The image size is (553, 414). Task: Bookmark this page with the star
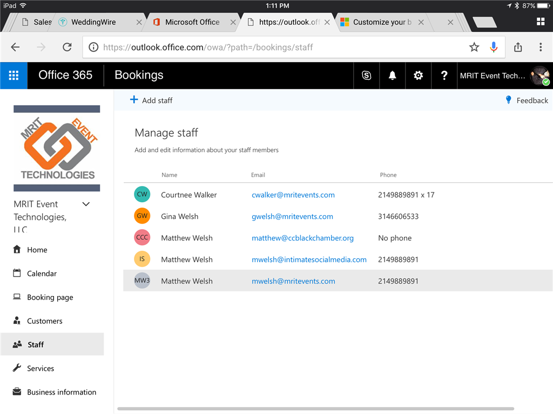pos(474,47)
